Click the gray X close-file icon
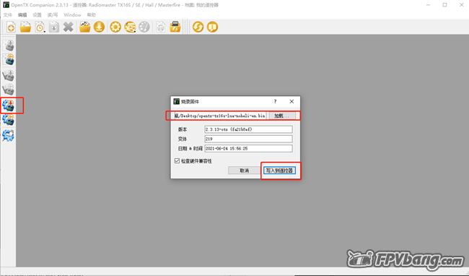This screenshot has height=276, width=469. (x=69, y=27)
